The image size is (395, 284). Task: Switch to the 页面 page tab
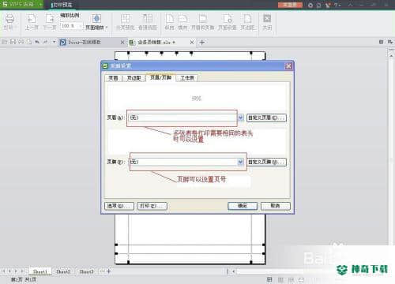click(x=114, y=78)
